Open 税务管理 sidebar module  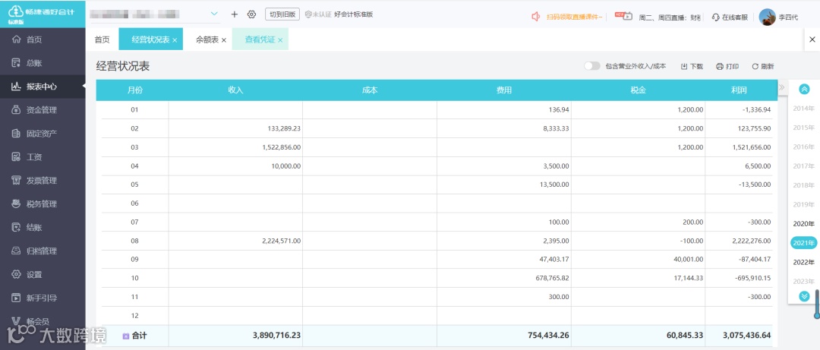(x=43, y=204)
